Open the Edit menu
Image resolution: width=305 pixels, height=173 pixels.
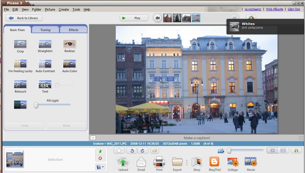click(x=15, y=9)
